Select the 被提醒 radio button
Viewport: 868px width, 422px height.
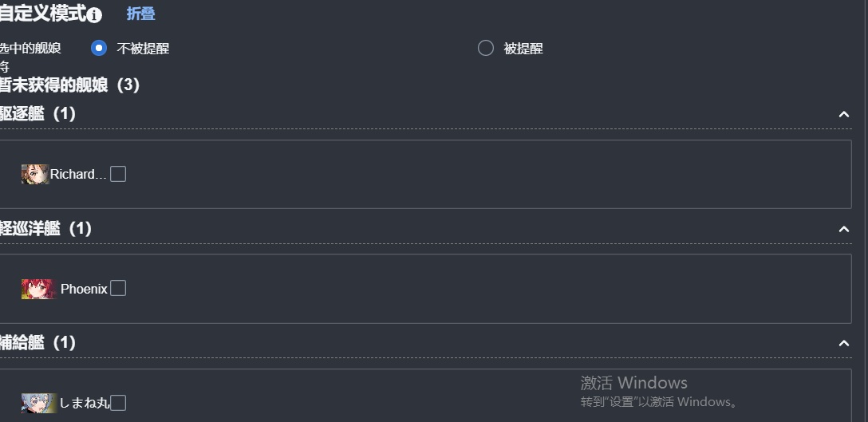[486, 48]
